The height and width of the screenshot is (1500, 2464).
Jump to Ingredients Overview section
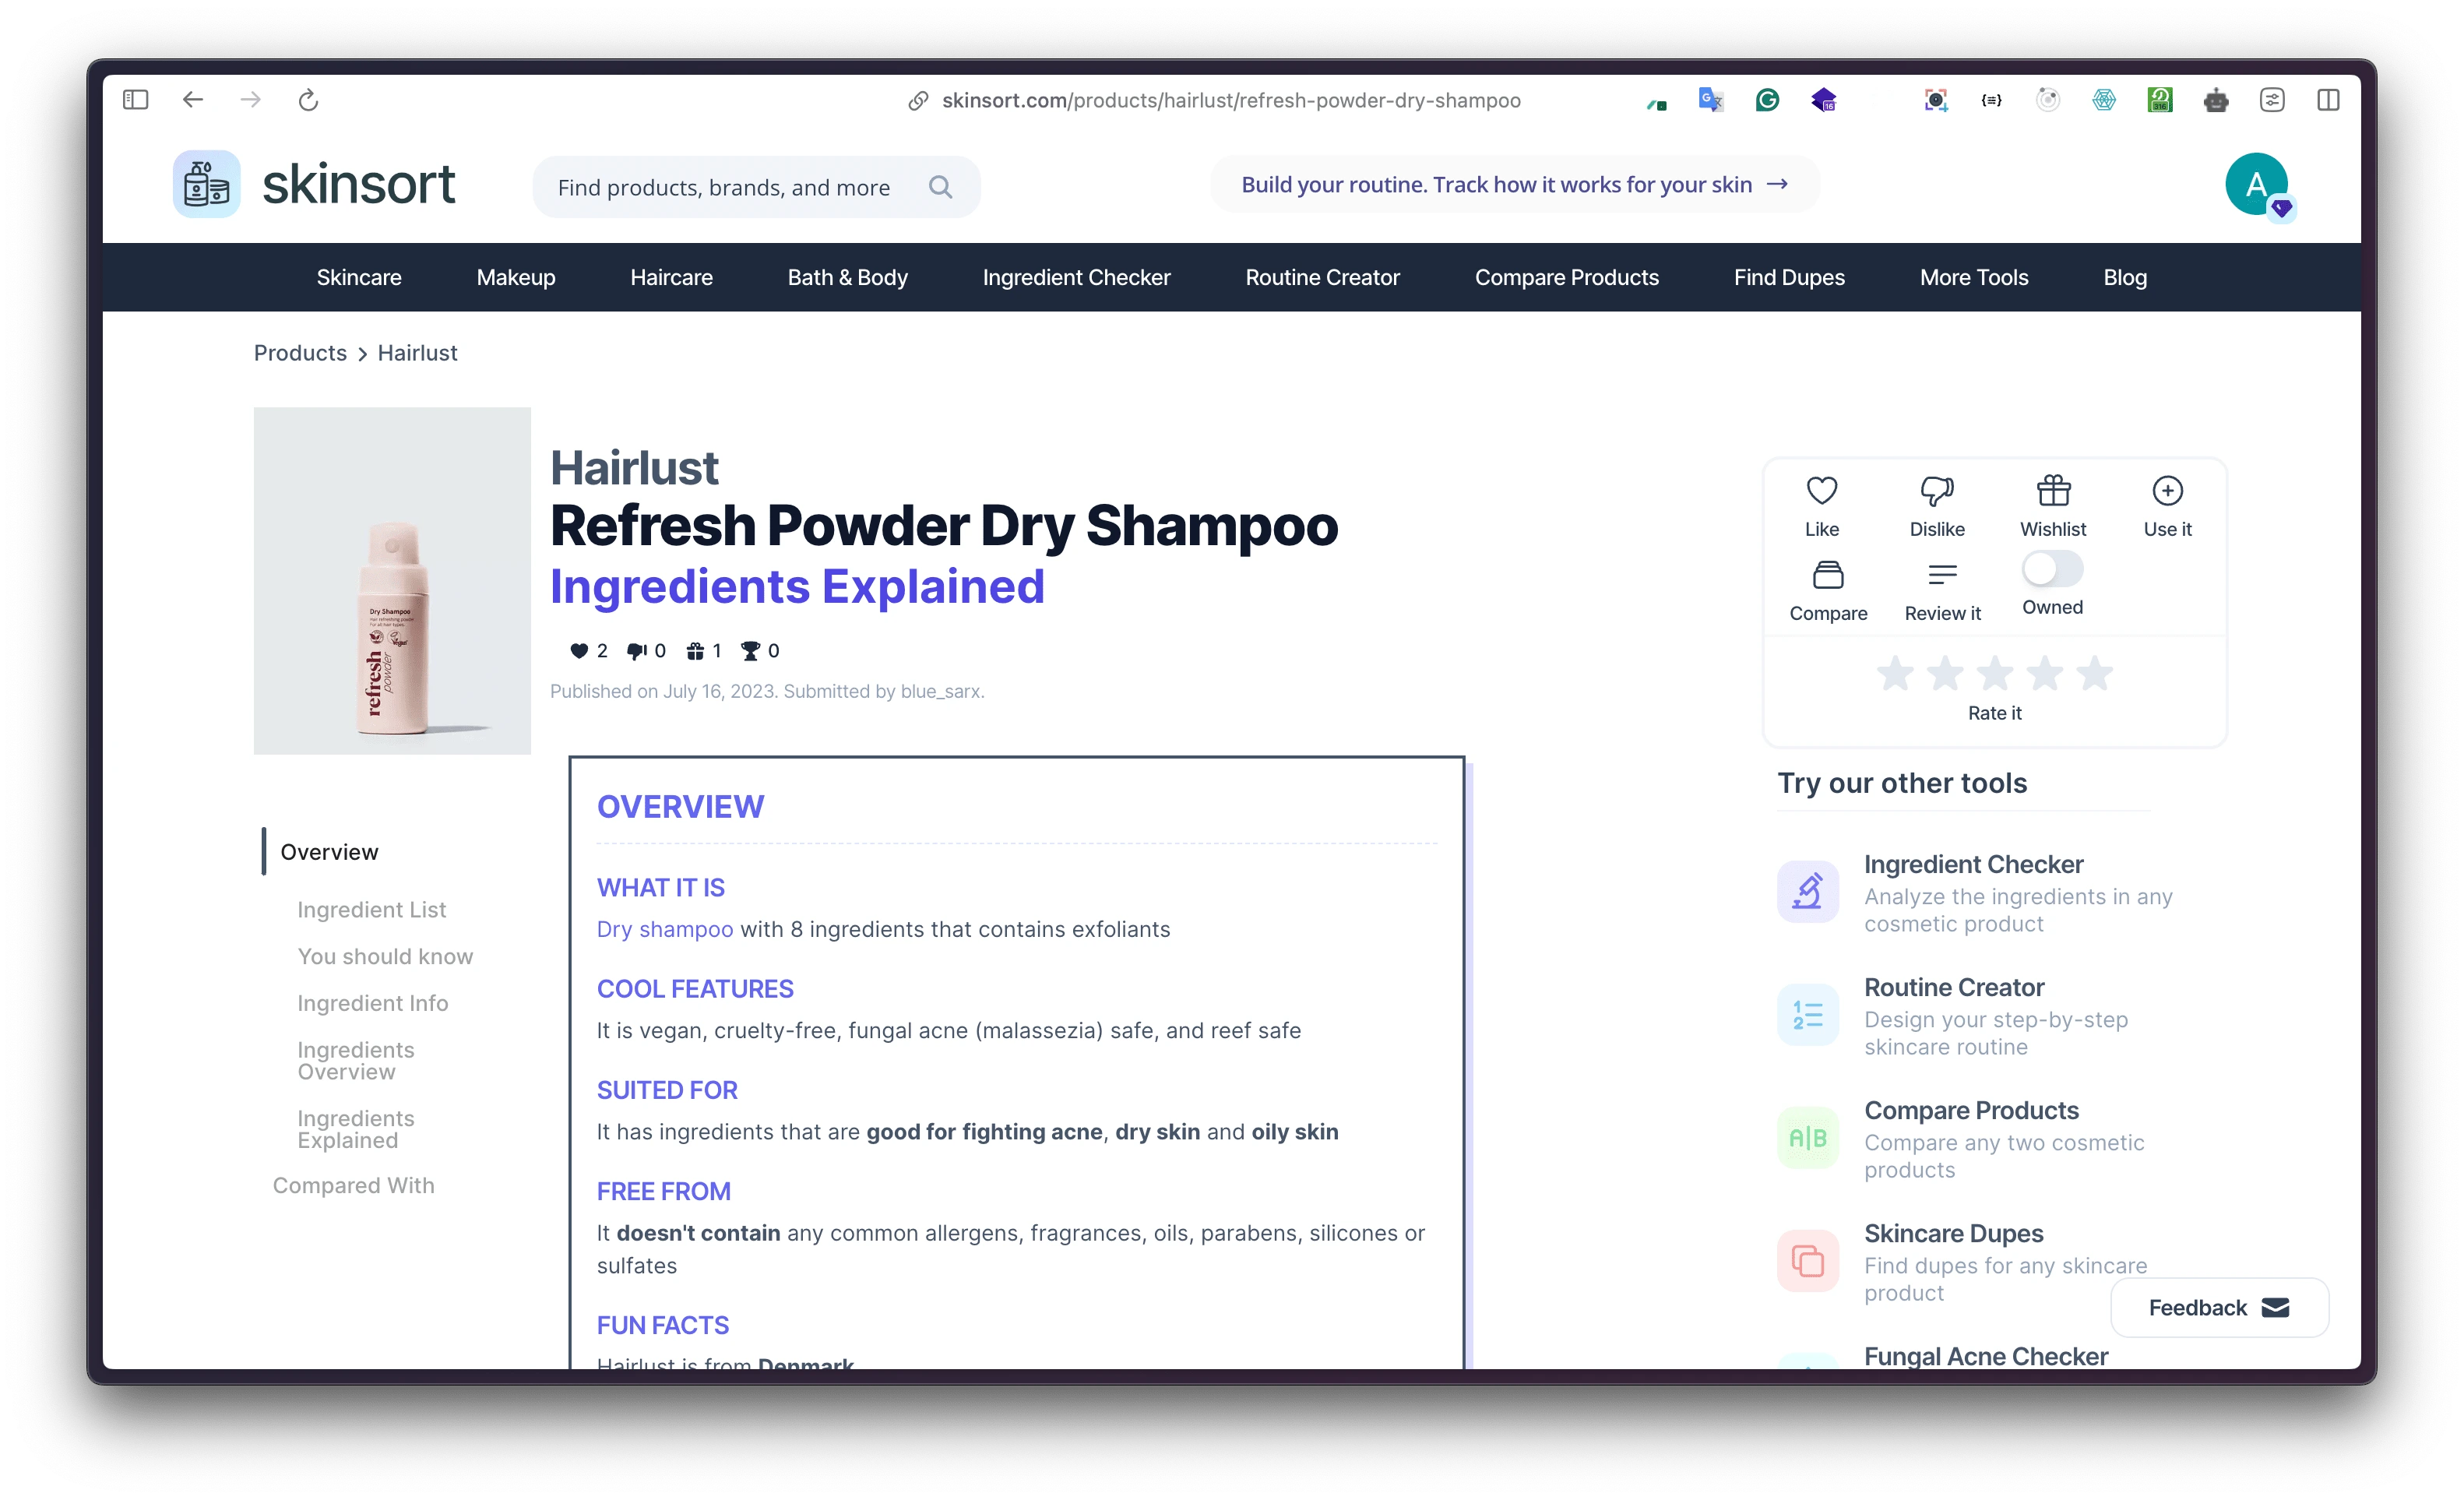click(x=355, y=1061)
